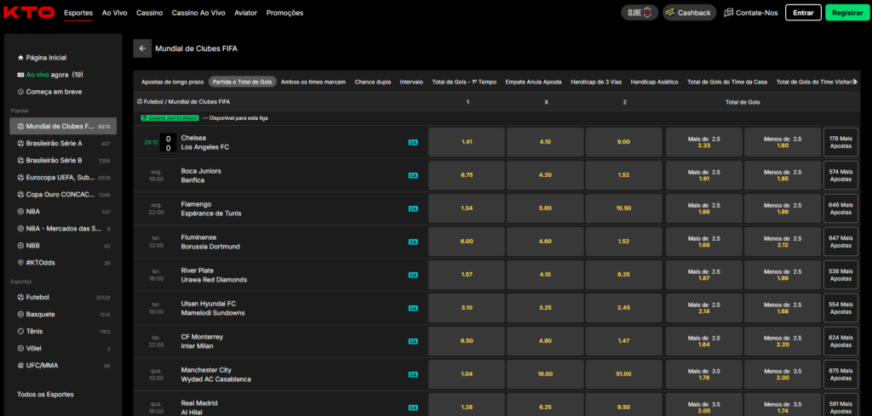Open the Ulsan Hyundai FC vs Mamelodi Sundowns match
The width and height of the screenshot is (872, 416).
pos(213,308)
